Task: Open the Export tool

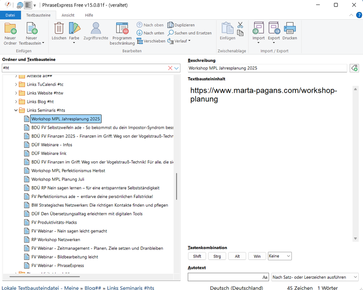Action: pos(274,28)
